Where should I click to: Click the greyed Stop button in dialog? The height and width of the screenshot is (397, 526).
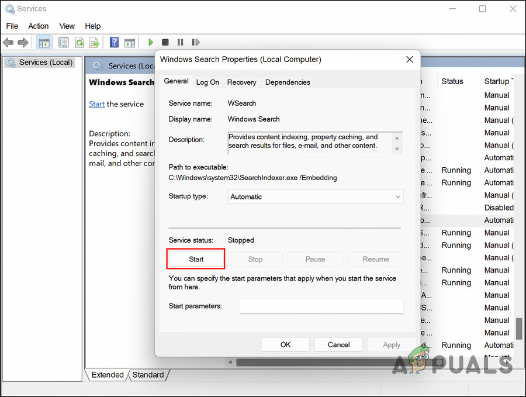click(x=255, y=259)
